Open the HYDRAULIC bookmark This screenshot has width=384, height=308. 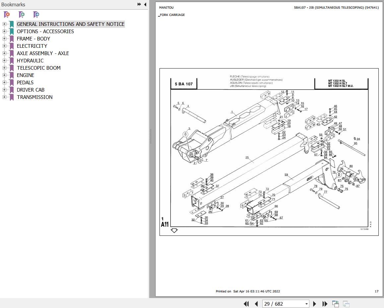30,60
